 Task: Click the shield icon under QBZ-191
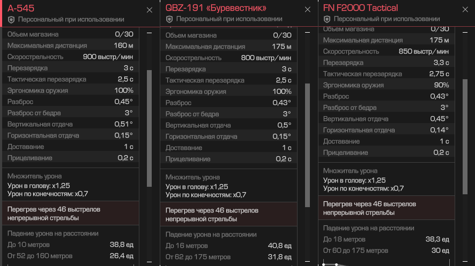[169, 19]
